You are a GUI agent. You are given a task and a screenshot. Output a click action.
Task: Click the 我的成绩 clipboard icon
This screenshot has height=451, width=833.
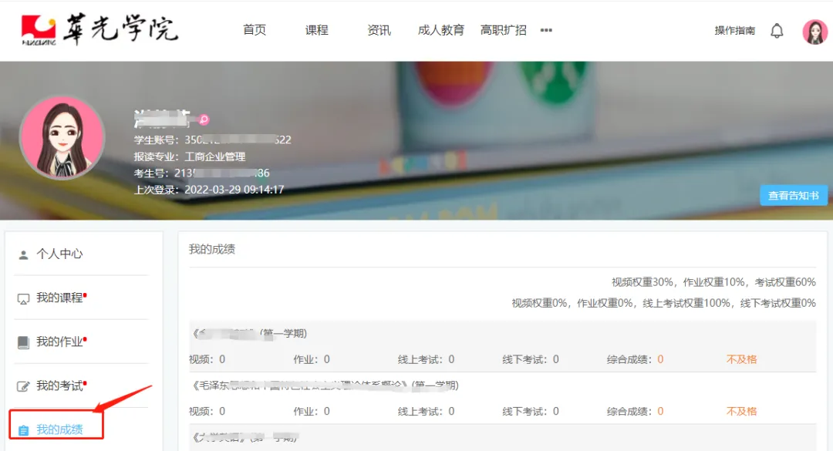coord(23,430)
